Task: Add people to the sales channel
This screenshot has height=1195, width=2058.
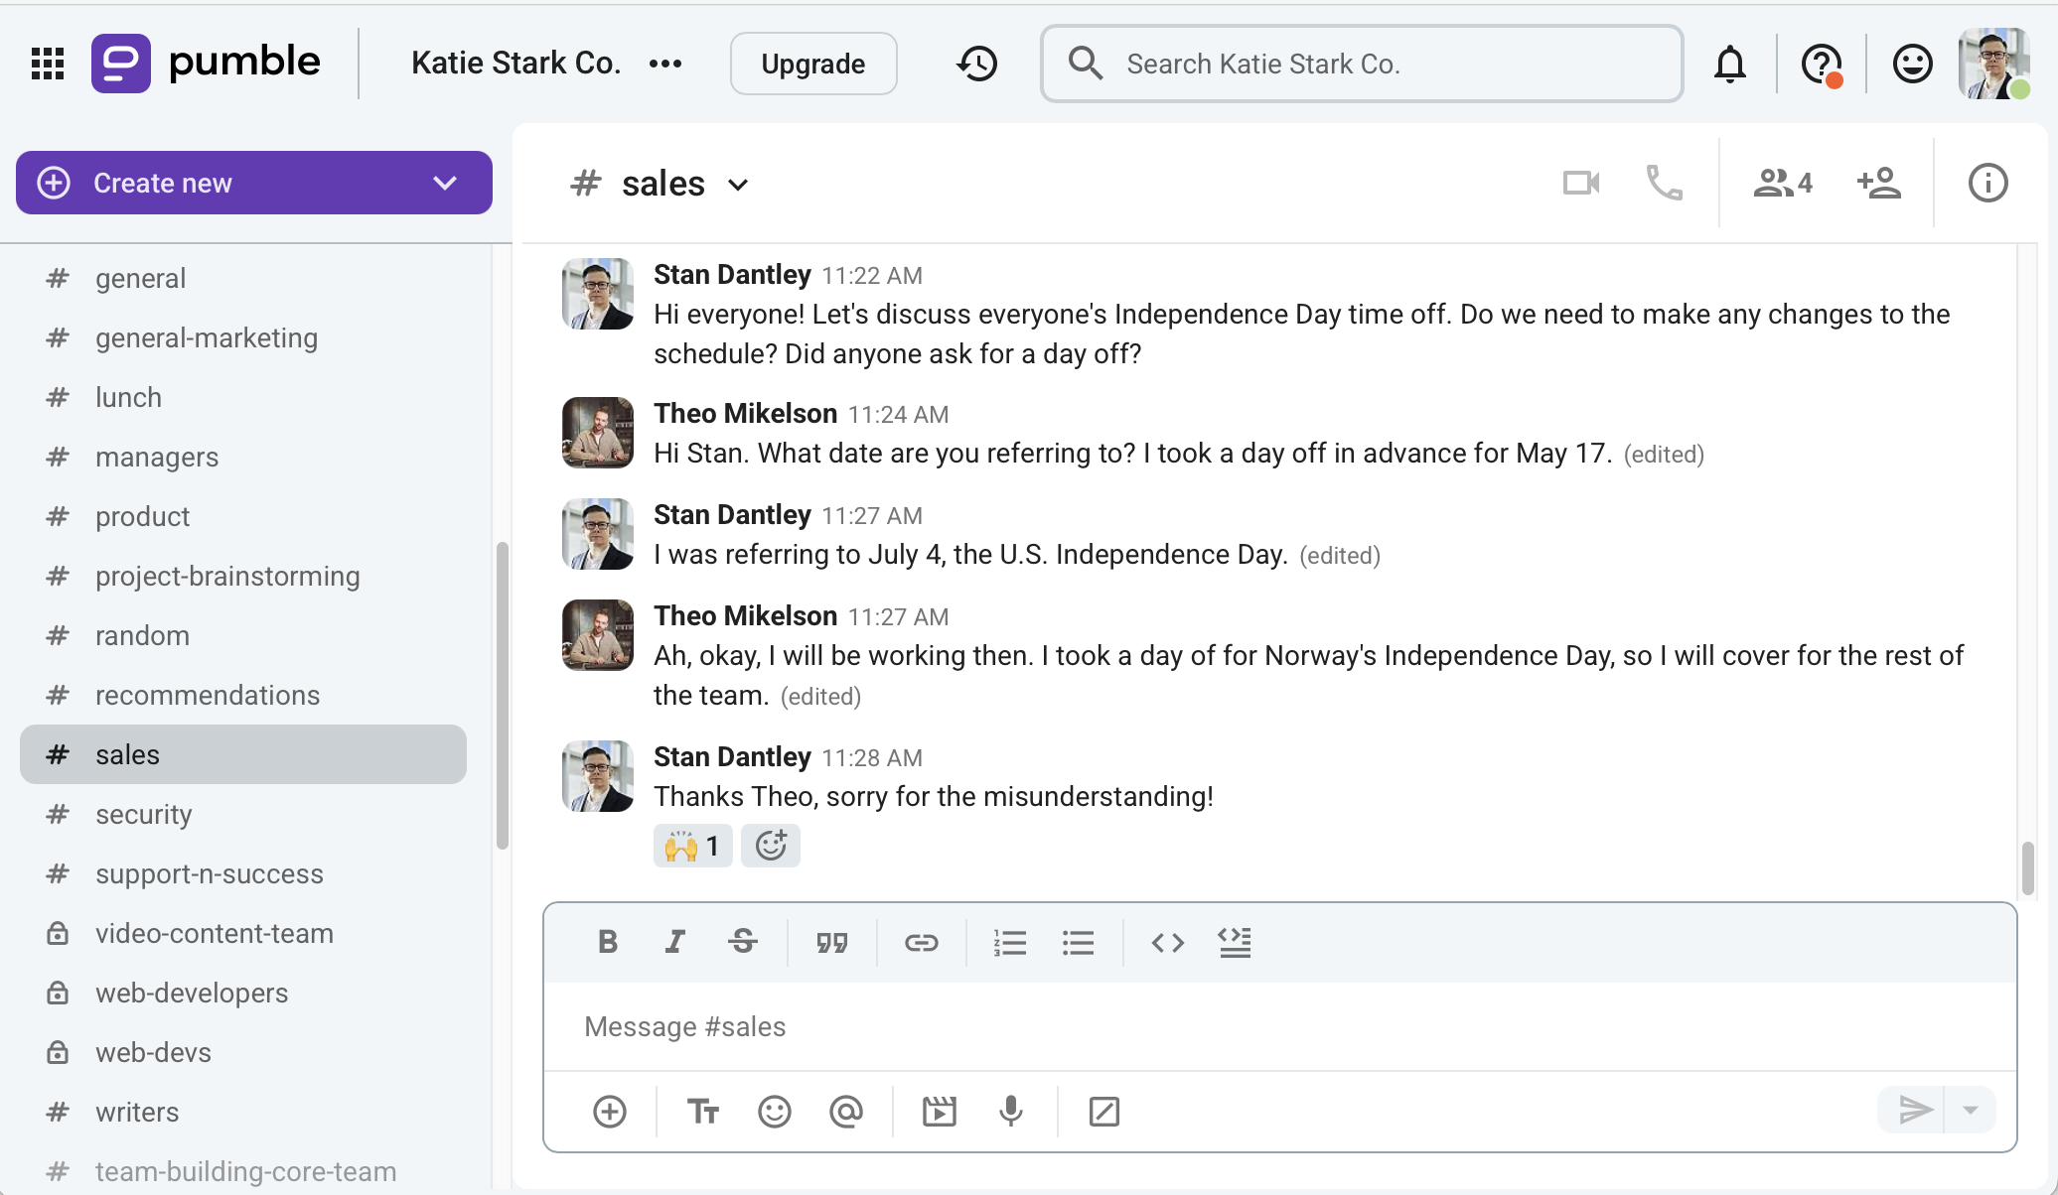Action: (1880, 183)
